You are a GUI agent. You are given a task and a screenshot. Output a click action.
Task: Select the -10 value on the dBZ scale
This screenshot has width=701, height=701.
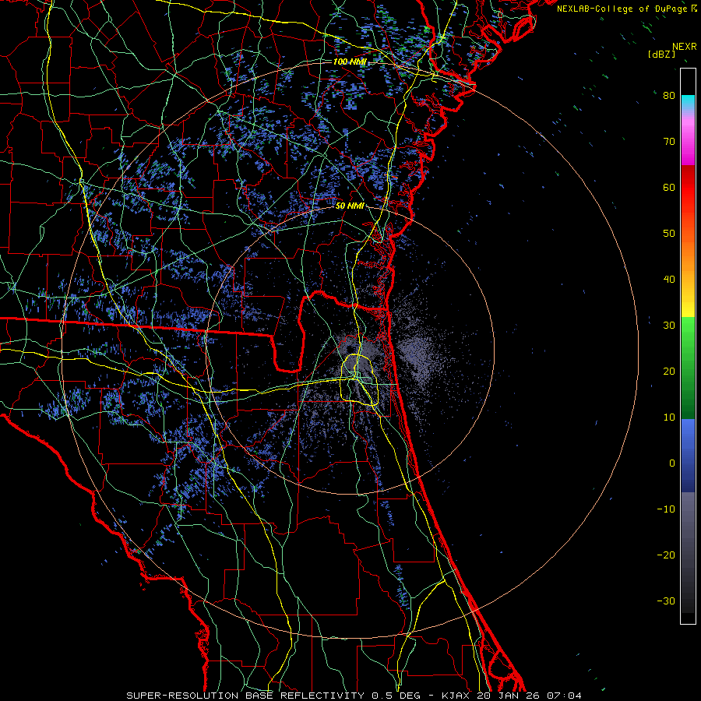[666, 509]
